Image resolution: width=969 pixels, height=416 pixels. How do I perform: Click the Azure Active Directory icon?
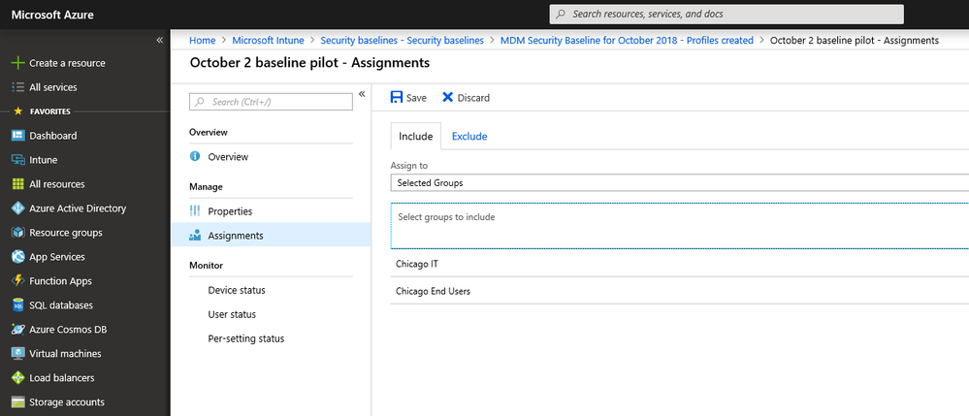click(x=17, y=208)
